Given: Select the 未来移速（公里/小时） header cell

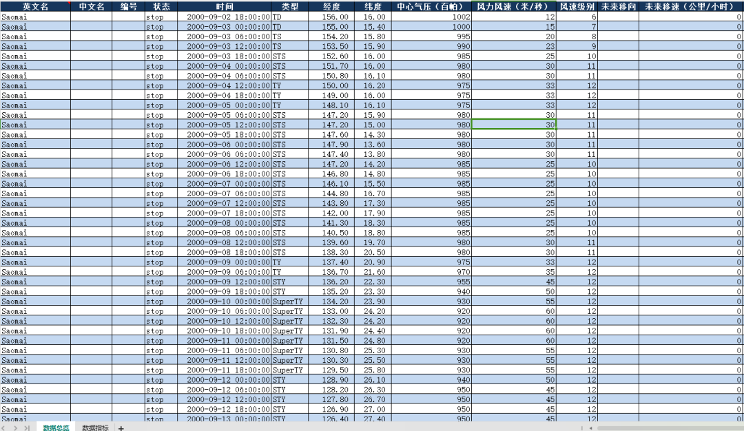Looking at the screenshot, I should pos(691,7).
